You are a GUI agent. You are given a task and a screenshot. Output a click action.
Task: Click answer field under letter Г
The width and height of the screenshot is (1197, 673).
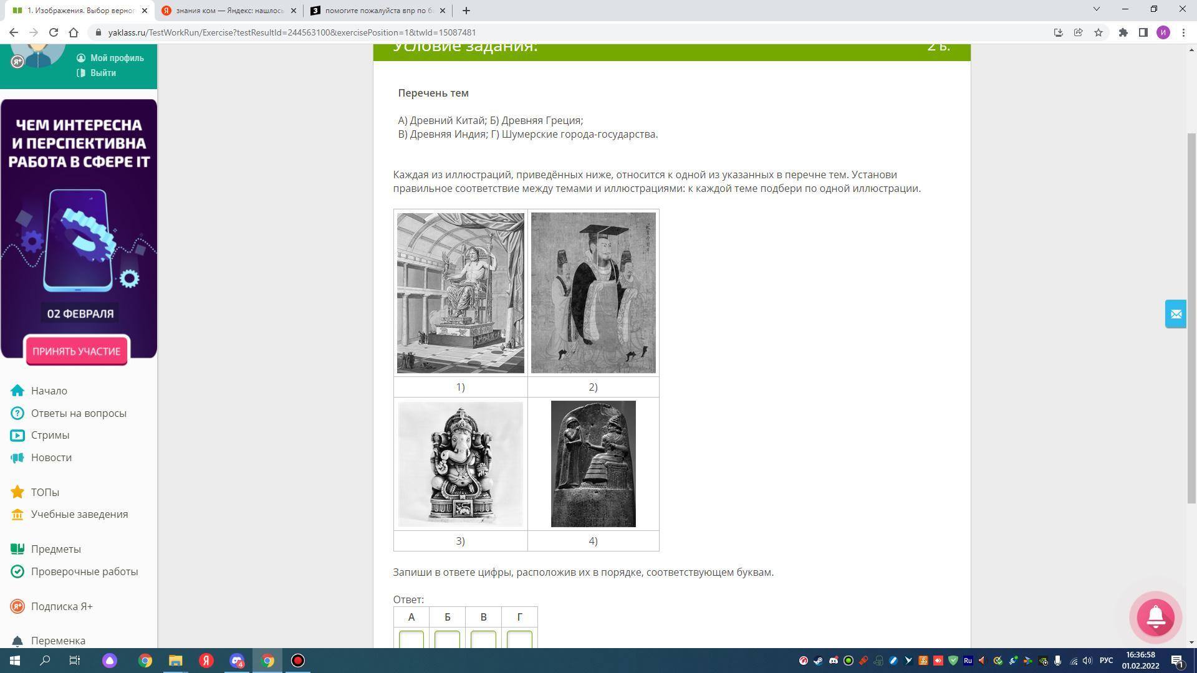[519, 639]
